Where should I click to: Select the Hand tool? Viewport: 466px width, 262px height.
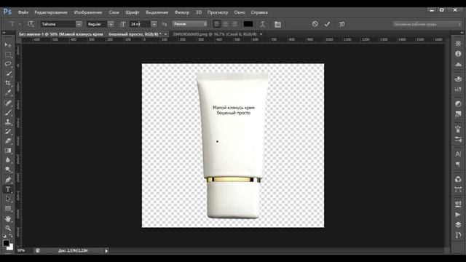(x=8, y=218)
